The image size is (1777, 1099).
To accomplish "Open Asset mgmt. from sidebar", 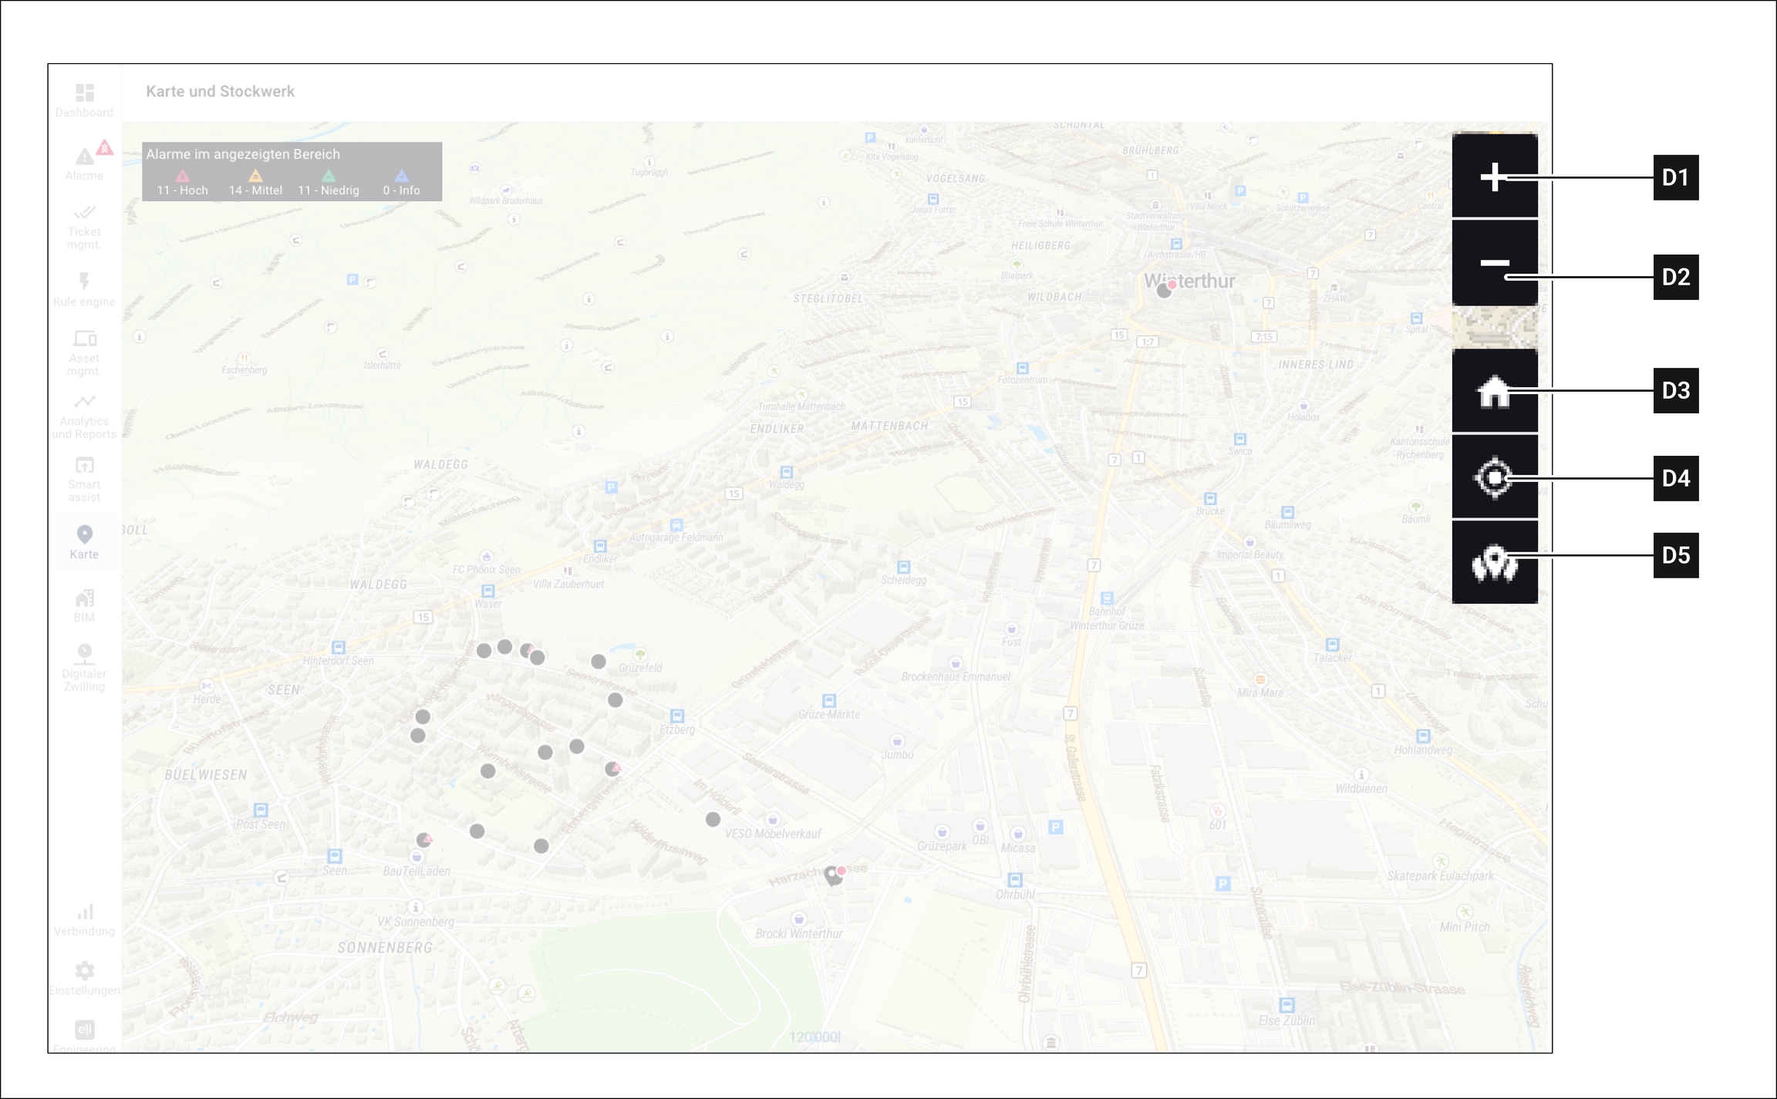I will click(x=84, y=352).
